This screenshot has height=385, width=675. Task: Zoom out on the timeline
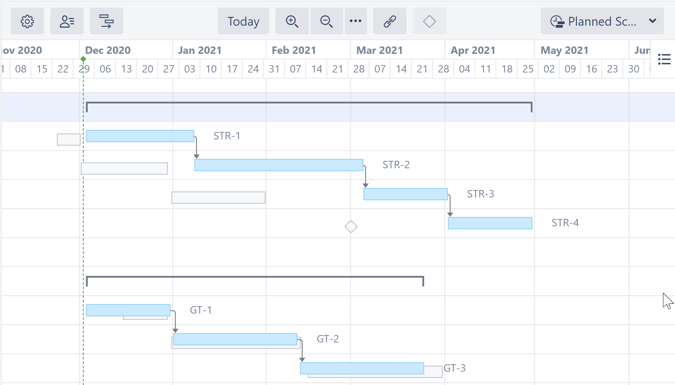coord(326,21)
